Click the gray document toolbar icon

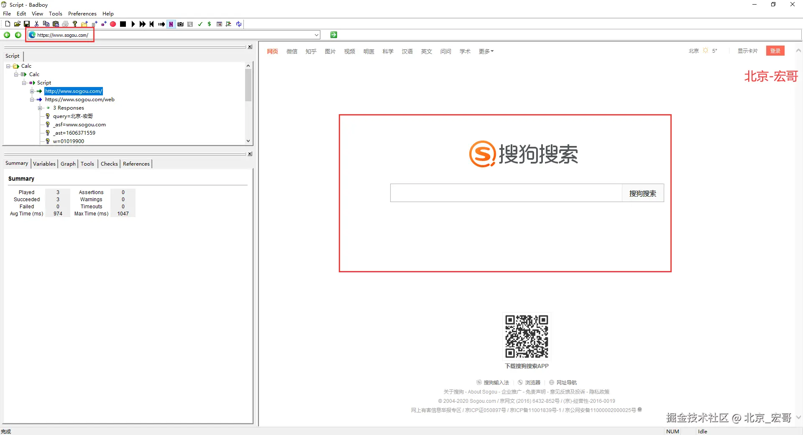click(190, 24)
